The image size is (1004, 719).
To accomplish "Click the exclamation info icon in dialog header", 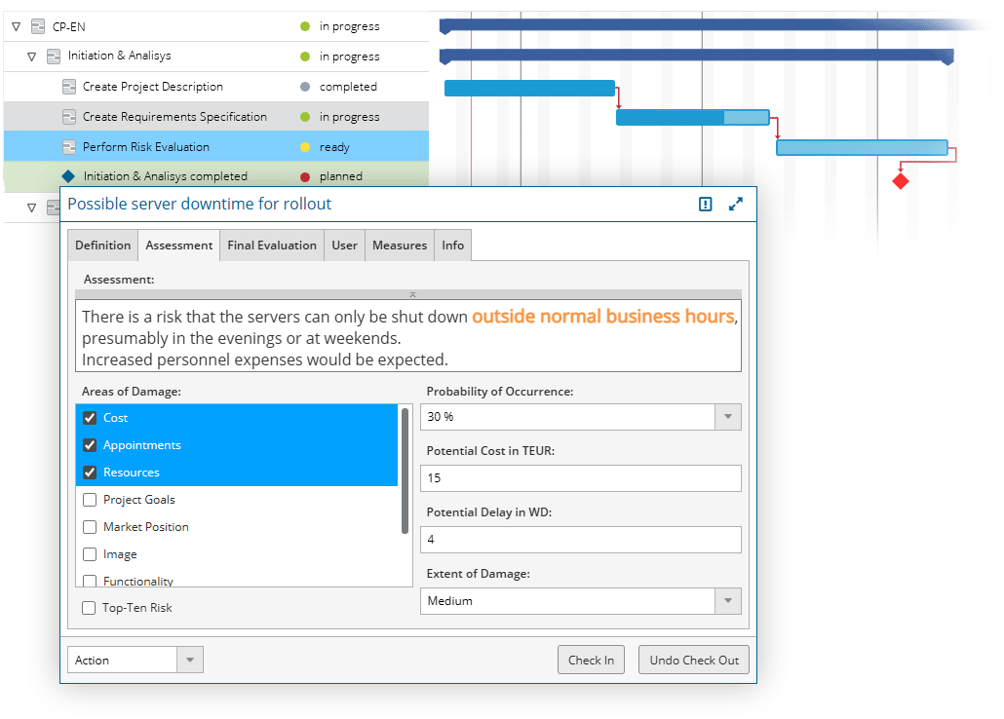I will (706, 205).
